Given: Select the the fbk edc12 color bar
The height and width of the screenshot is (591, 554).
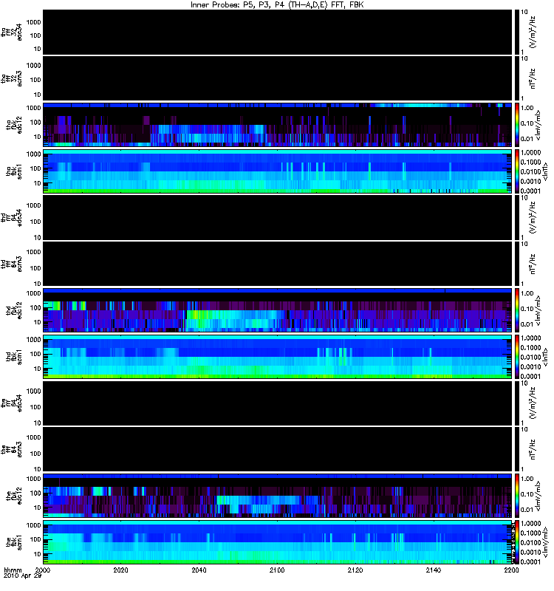Looking at the screenshot, I should [x=516, y=495].
